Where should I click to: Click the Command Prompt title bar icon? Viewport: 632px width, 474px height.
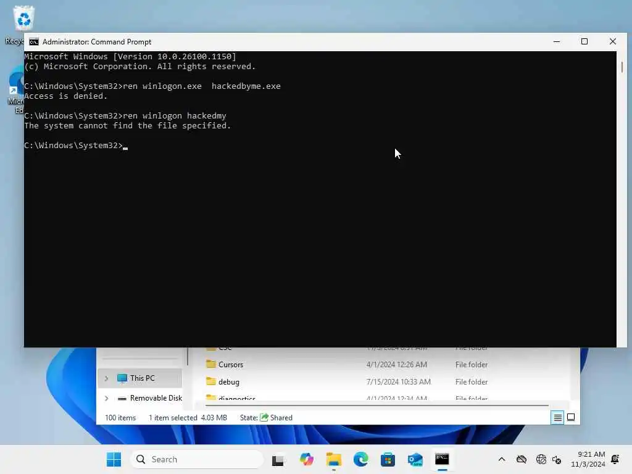[34, 42]
